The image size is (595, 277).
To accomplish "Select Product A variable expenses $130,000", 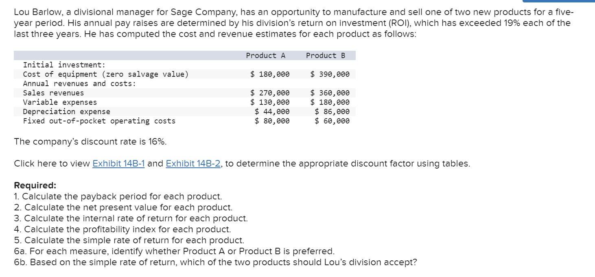I will 270,102.
